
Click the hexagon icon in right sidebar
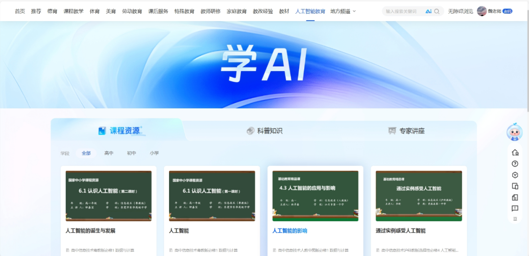point(515,175)
